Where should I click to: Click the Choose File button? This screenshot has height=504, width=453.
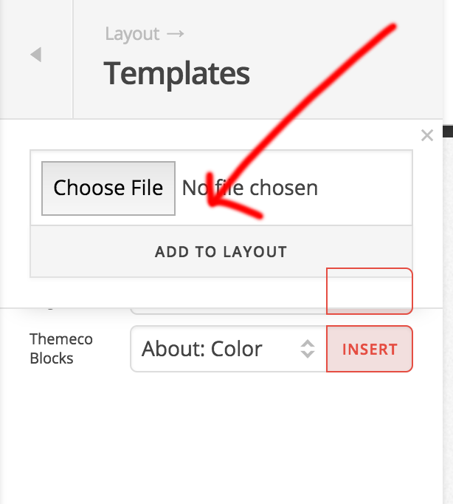point(108,188)
